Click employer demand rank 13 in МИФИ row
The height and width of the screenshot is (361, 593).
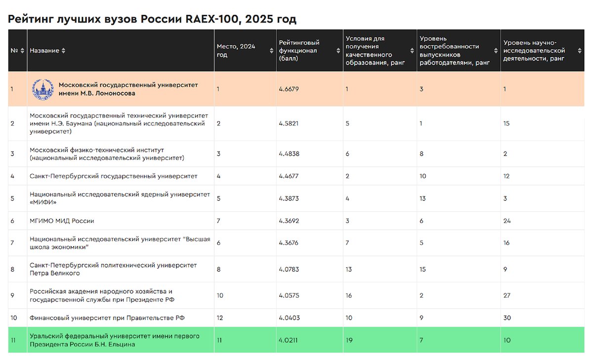click(x=423, y=198)
